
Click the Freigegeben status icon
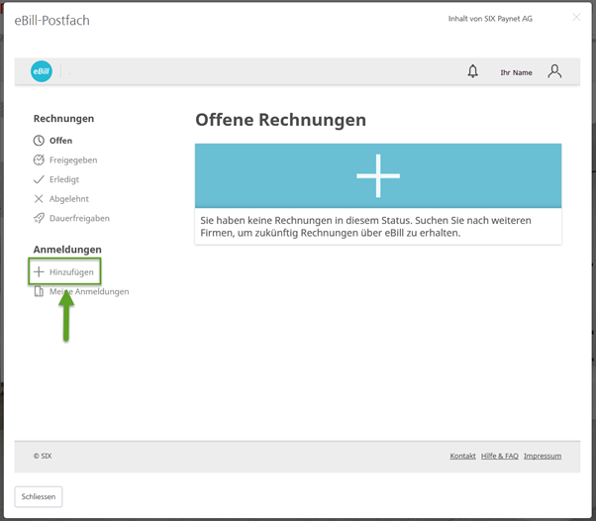click(39, 160)
